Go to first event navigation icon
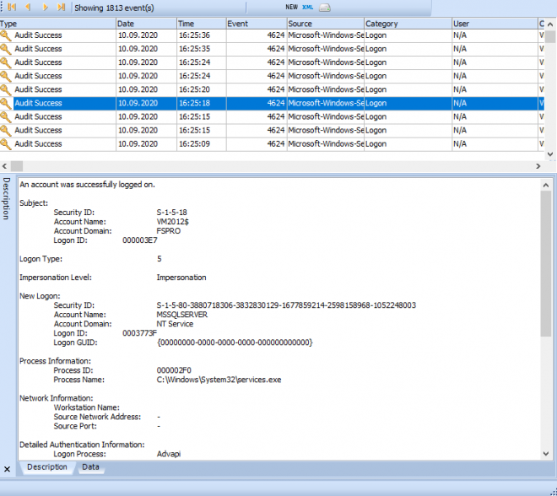 click(11, 7)
